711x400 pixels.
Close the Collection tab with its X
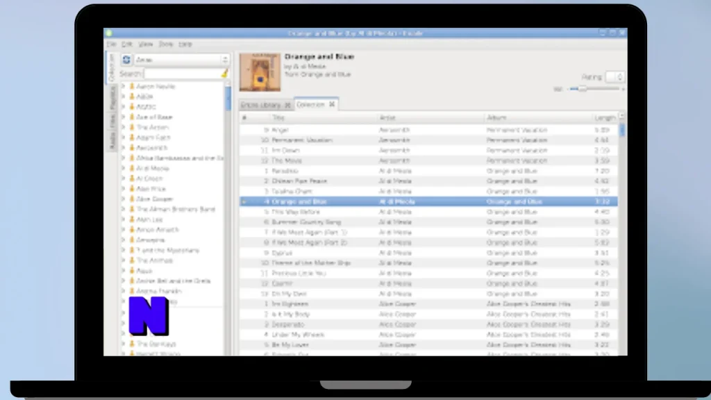coord(332,104)
